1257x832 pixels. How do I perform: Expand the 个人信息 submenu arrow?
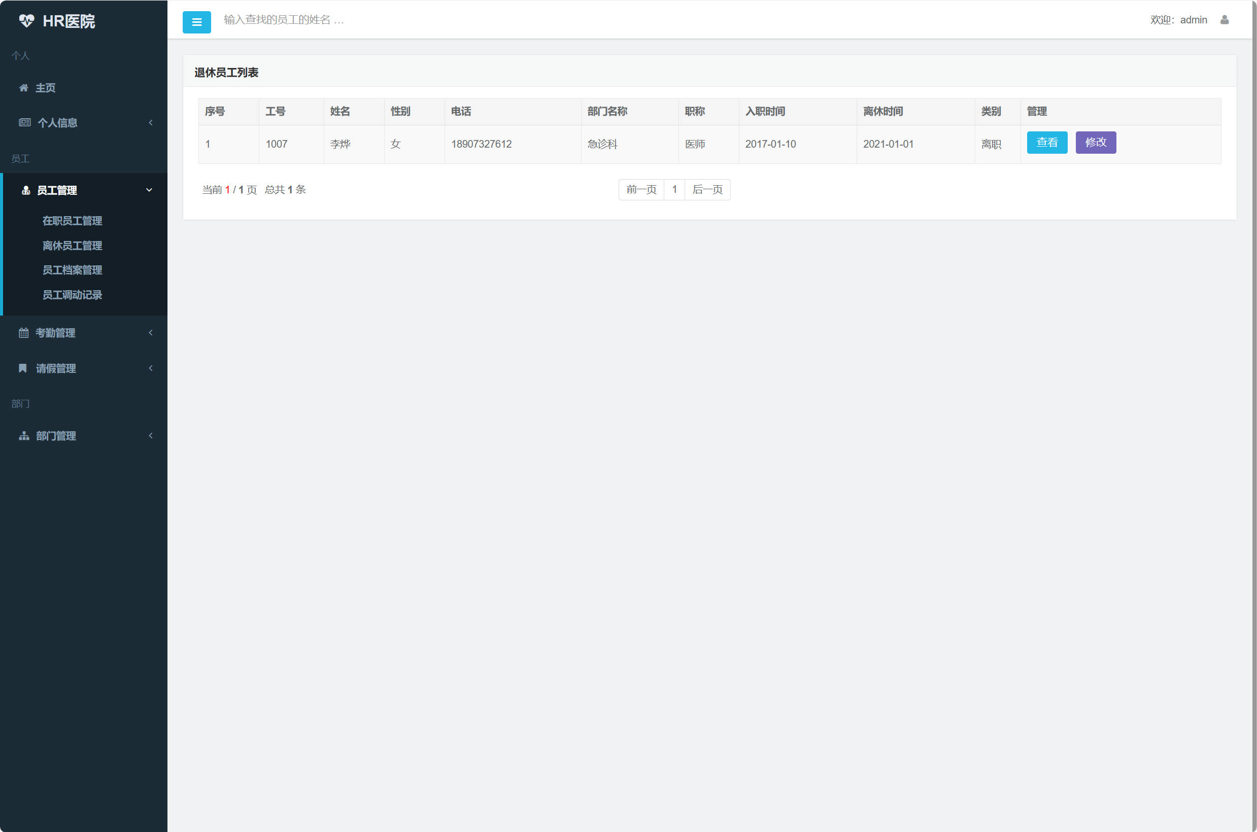pos(151,123)
